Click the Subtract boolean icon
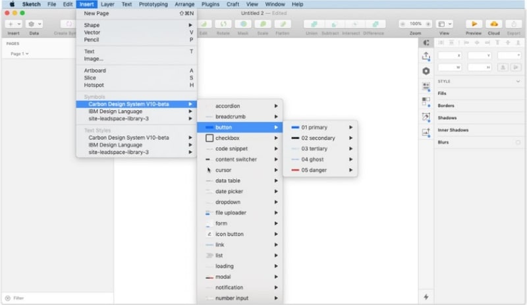Screen dimensions: 527x305 (334, 24)
